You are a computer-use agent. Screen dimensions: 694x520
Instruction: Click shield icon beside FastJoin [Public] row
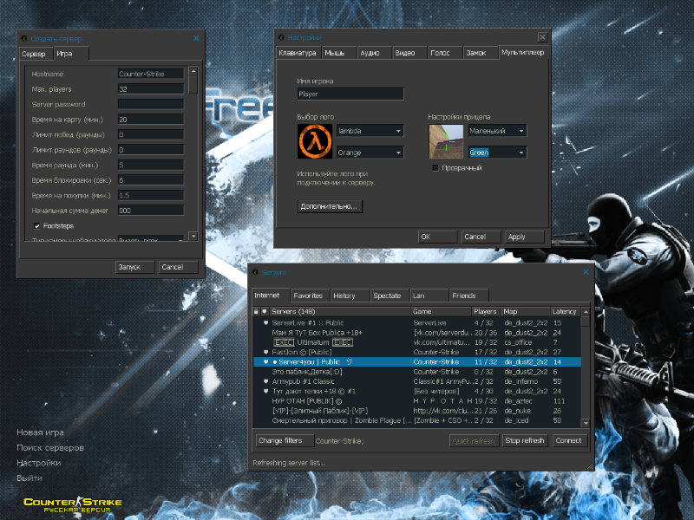tap(265, 352)
